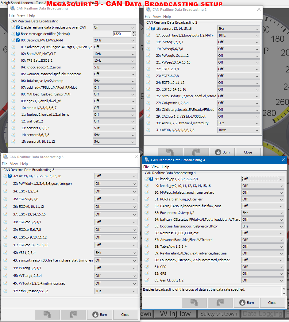This screenshot has width=289, height=322.
Task: Open View menu in Broadcasting 4 window
Action: tap(155, 167)
